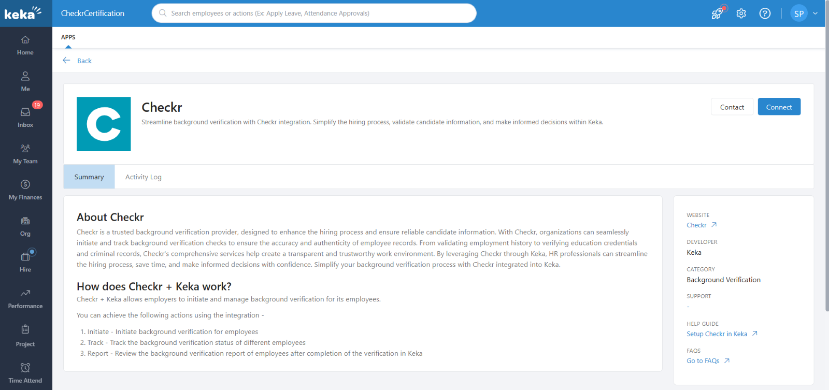The image size is (829, 390).
Task: Click the Connect button
Action: (x=779, y=107)
